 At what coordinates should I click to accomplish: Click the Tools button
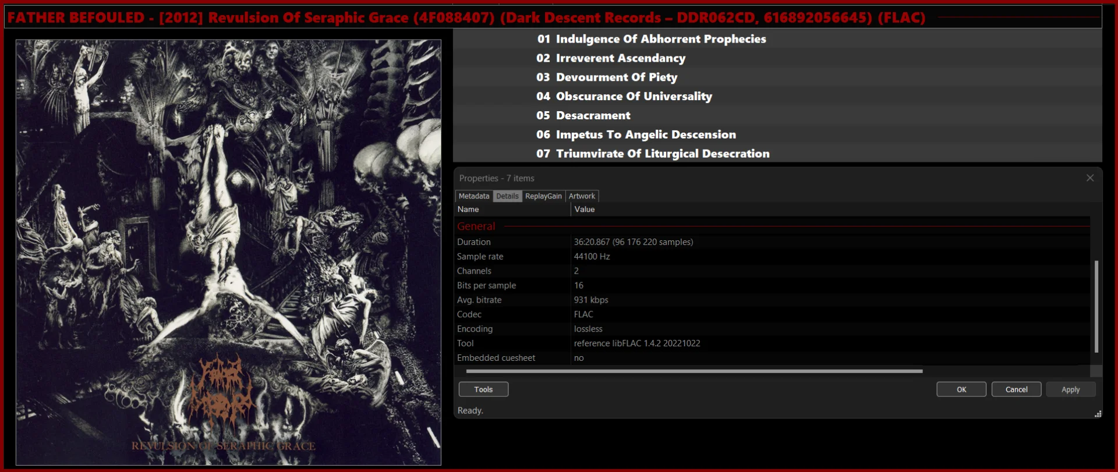(x=483, y=389)
